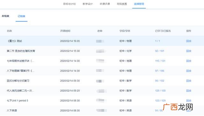Open 回放 for 八下物理第7章第3节
The image size is (204, 116).
pyautogui.click(x=189, y=71)
